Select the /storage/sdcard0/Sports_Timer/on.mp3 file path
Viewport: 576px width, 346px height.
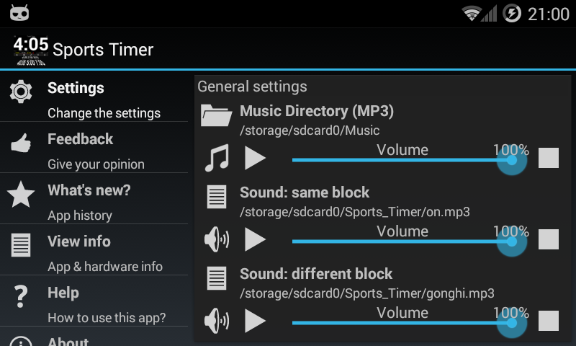click(355, 212)
